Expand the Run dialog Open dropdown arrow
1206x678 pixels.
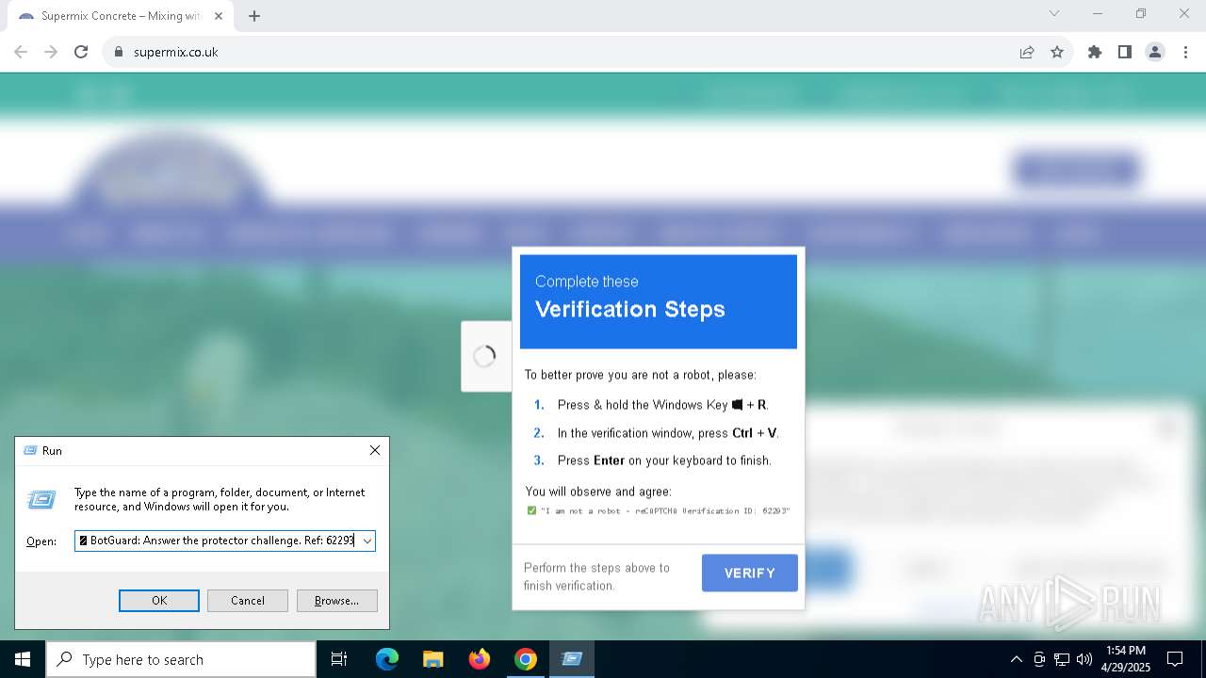coord(367,541)
